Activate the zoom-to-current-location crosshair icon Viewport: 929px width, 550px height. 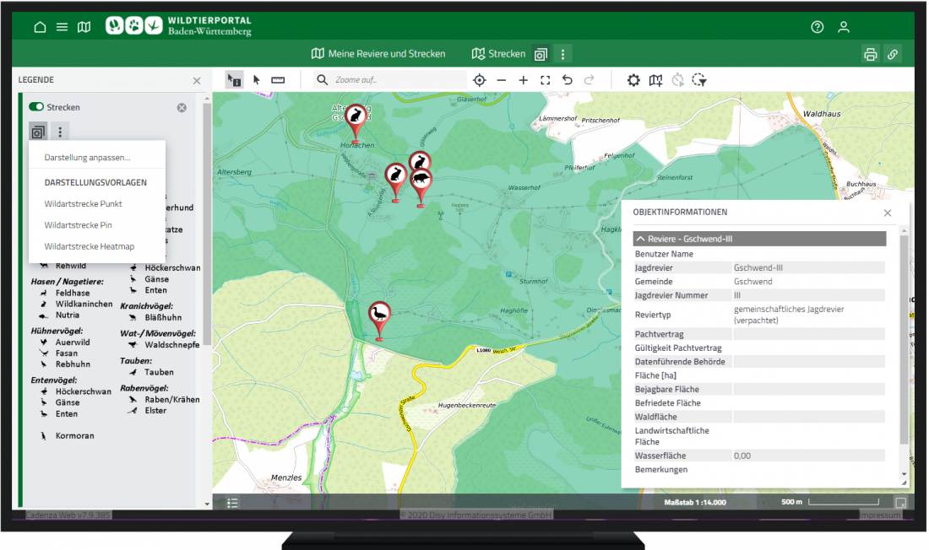coord(480,79)
